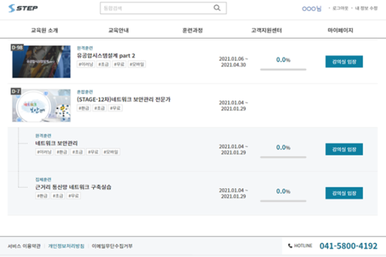Viewport: 386px width, 257px height.
Task: Click #환급 tag under 근거리 통신망 구축실습
Action: click(x=42, y=196)
